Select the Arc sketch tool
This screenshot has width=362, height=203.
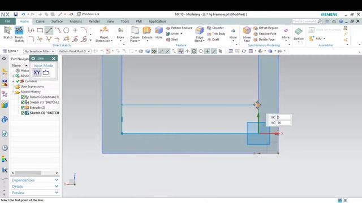(58, 30)
